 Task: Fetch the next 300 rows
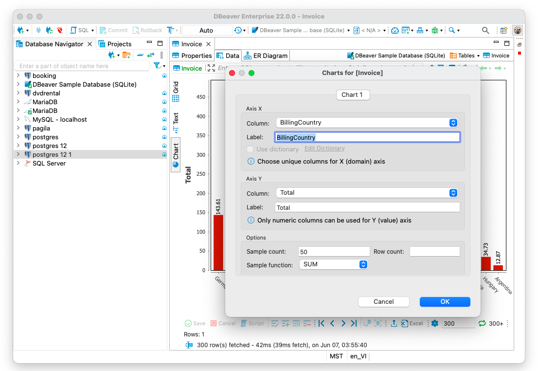(482, 323)
